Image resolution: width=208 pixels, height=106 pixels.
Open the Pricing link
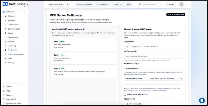pos(9,91)
